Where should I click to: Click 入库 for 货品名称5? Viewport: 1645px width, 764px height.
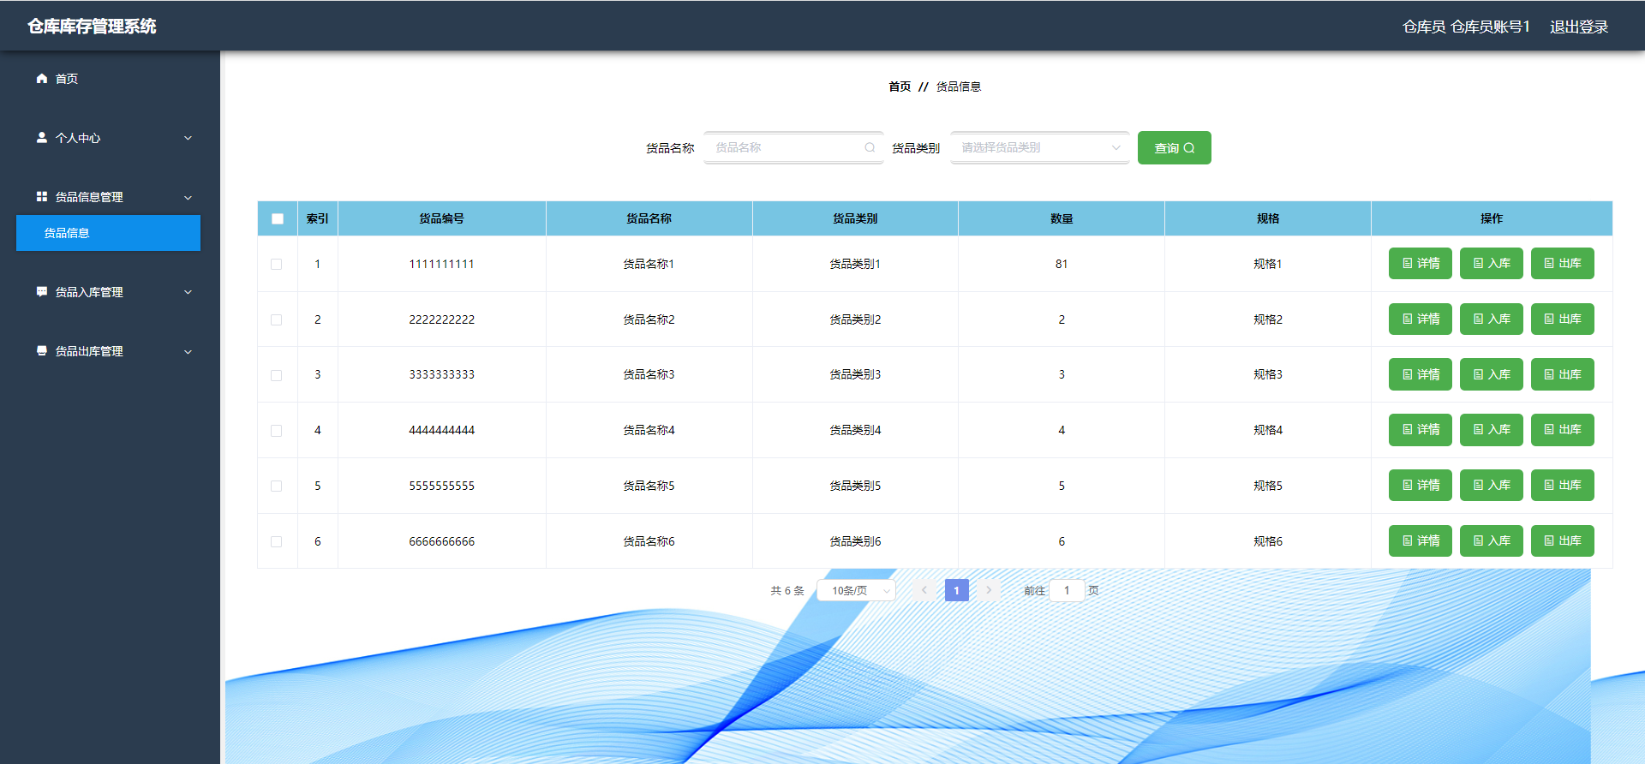point(1492,485)
